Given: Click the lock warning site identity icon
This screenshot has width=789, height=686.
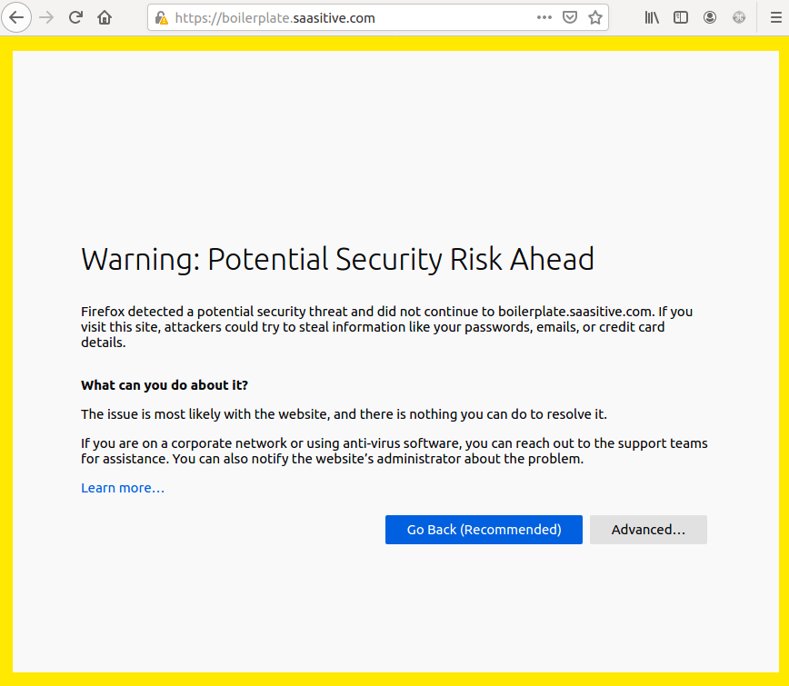Looking at the screenshot, I should pyautogui.click(x=162, y=17).
